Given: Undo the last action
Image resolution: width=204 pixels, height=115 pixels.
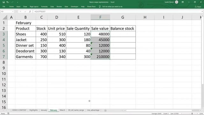Looking at the screenshot, I should pyautogui.click(x=7, y=2).
